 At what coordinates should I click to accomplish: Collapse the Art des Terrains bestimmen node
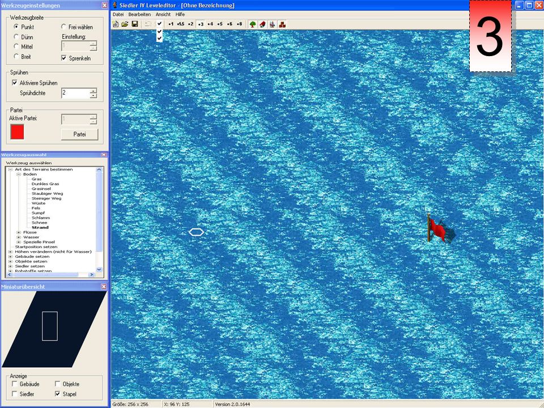(10, 169)
